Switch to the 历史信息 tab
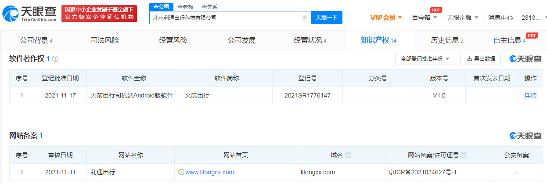This screenshot has height=184, width=547. coord(447,40)
